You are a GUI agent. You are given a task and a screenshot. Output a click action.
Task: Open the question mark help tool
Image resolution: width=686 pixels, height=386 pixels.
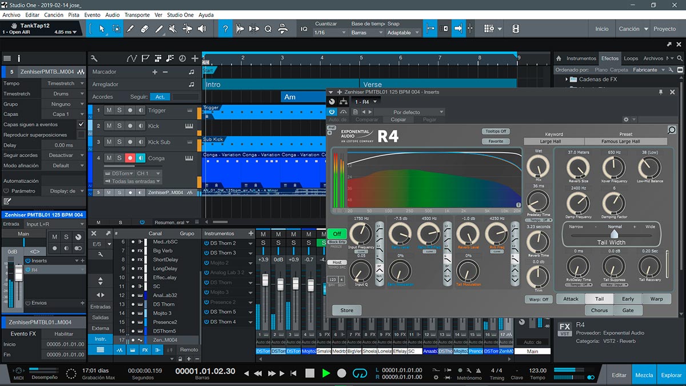226,29
